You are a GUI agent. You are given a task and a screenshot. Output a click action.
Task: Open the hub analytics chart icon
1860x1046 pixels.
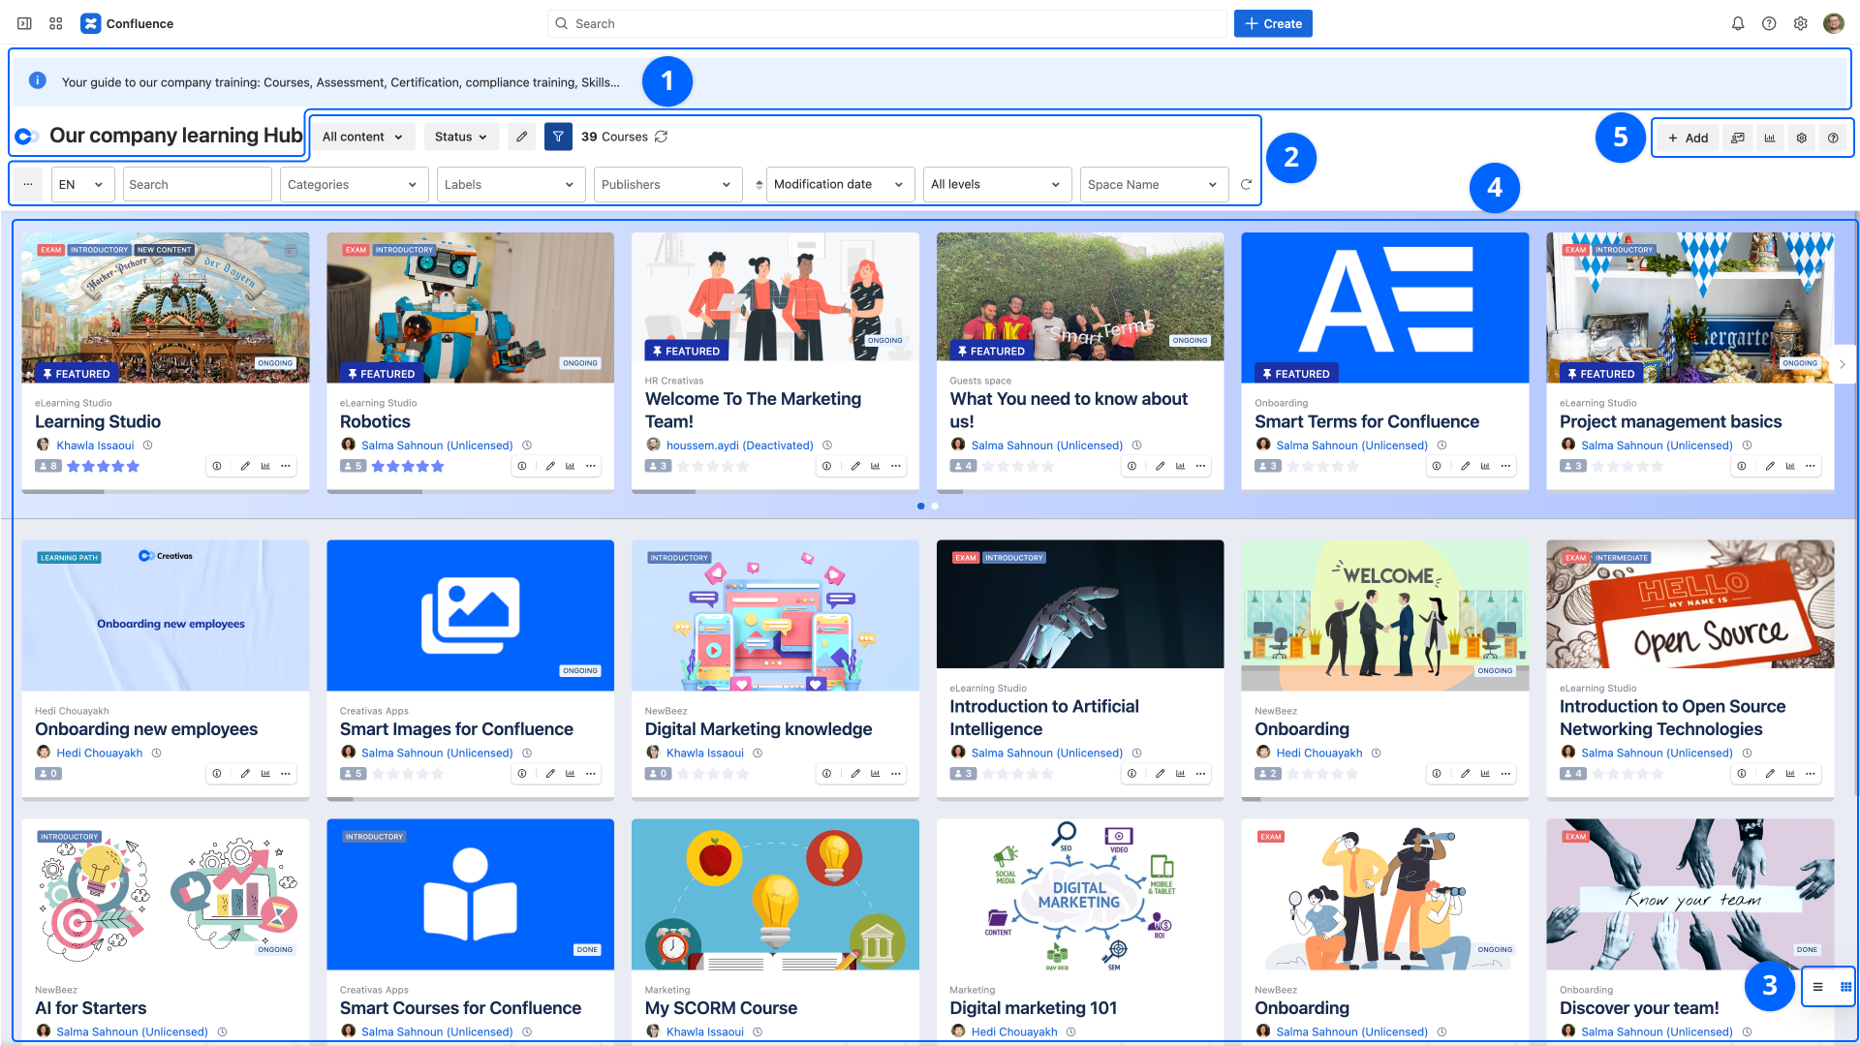1770,138
